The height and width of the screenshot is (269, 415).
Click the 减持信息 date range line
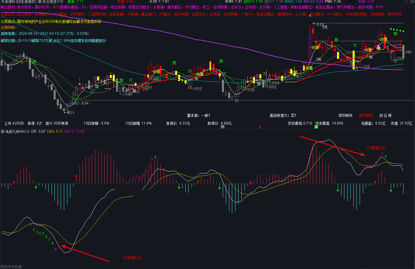44,34
